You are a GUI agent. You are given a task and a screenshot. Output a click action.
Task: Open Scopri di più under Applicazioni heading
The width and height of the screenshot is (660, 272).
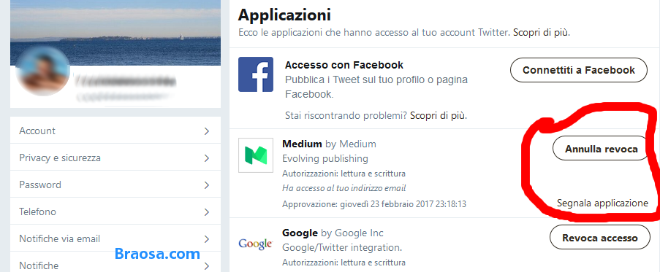[x=542, y=32]
